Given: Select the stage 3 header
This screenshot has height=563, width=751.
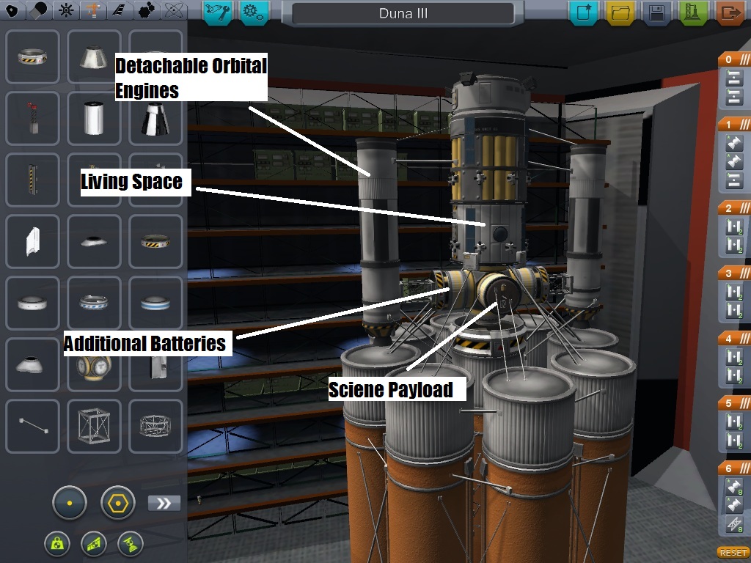Looking at the screenshot, I should (734, 273).
